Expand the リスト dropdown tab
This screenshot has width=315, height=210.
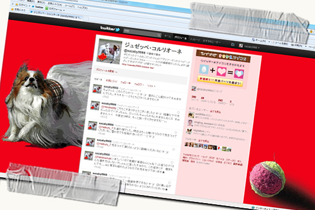click(x=151, y=86)
